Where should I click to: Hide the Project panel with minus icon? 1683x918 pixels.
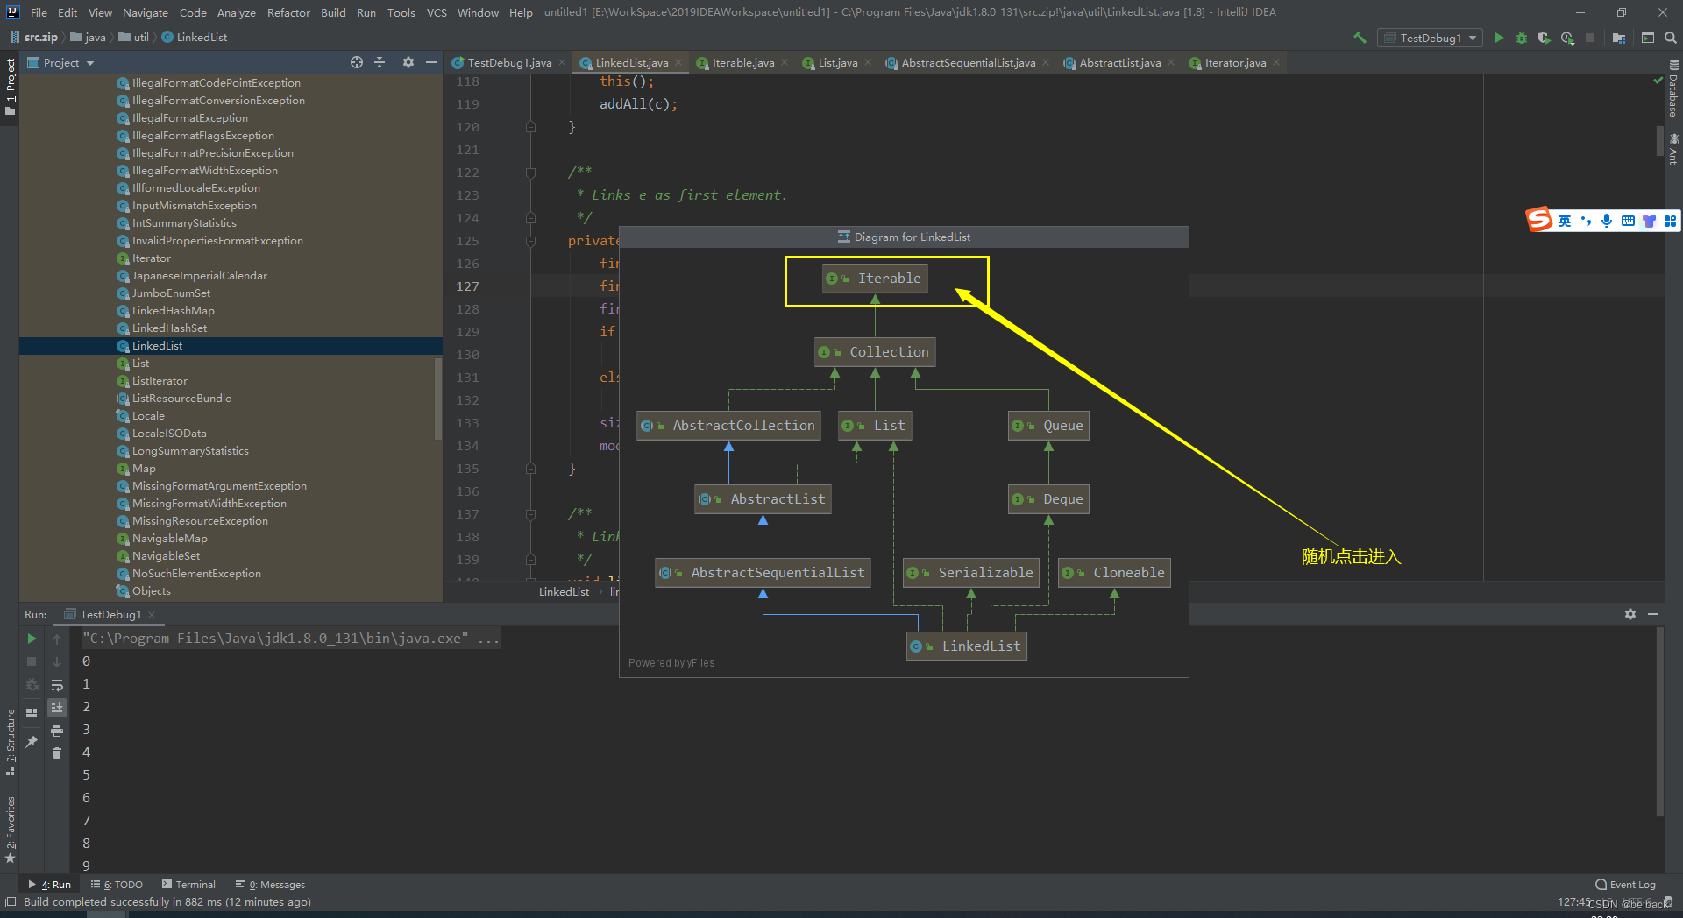click(430, 62)
